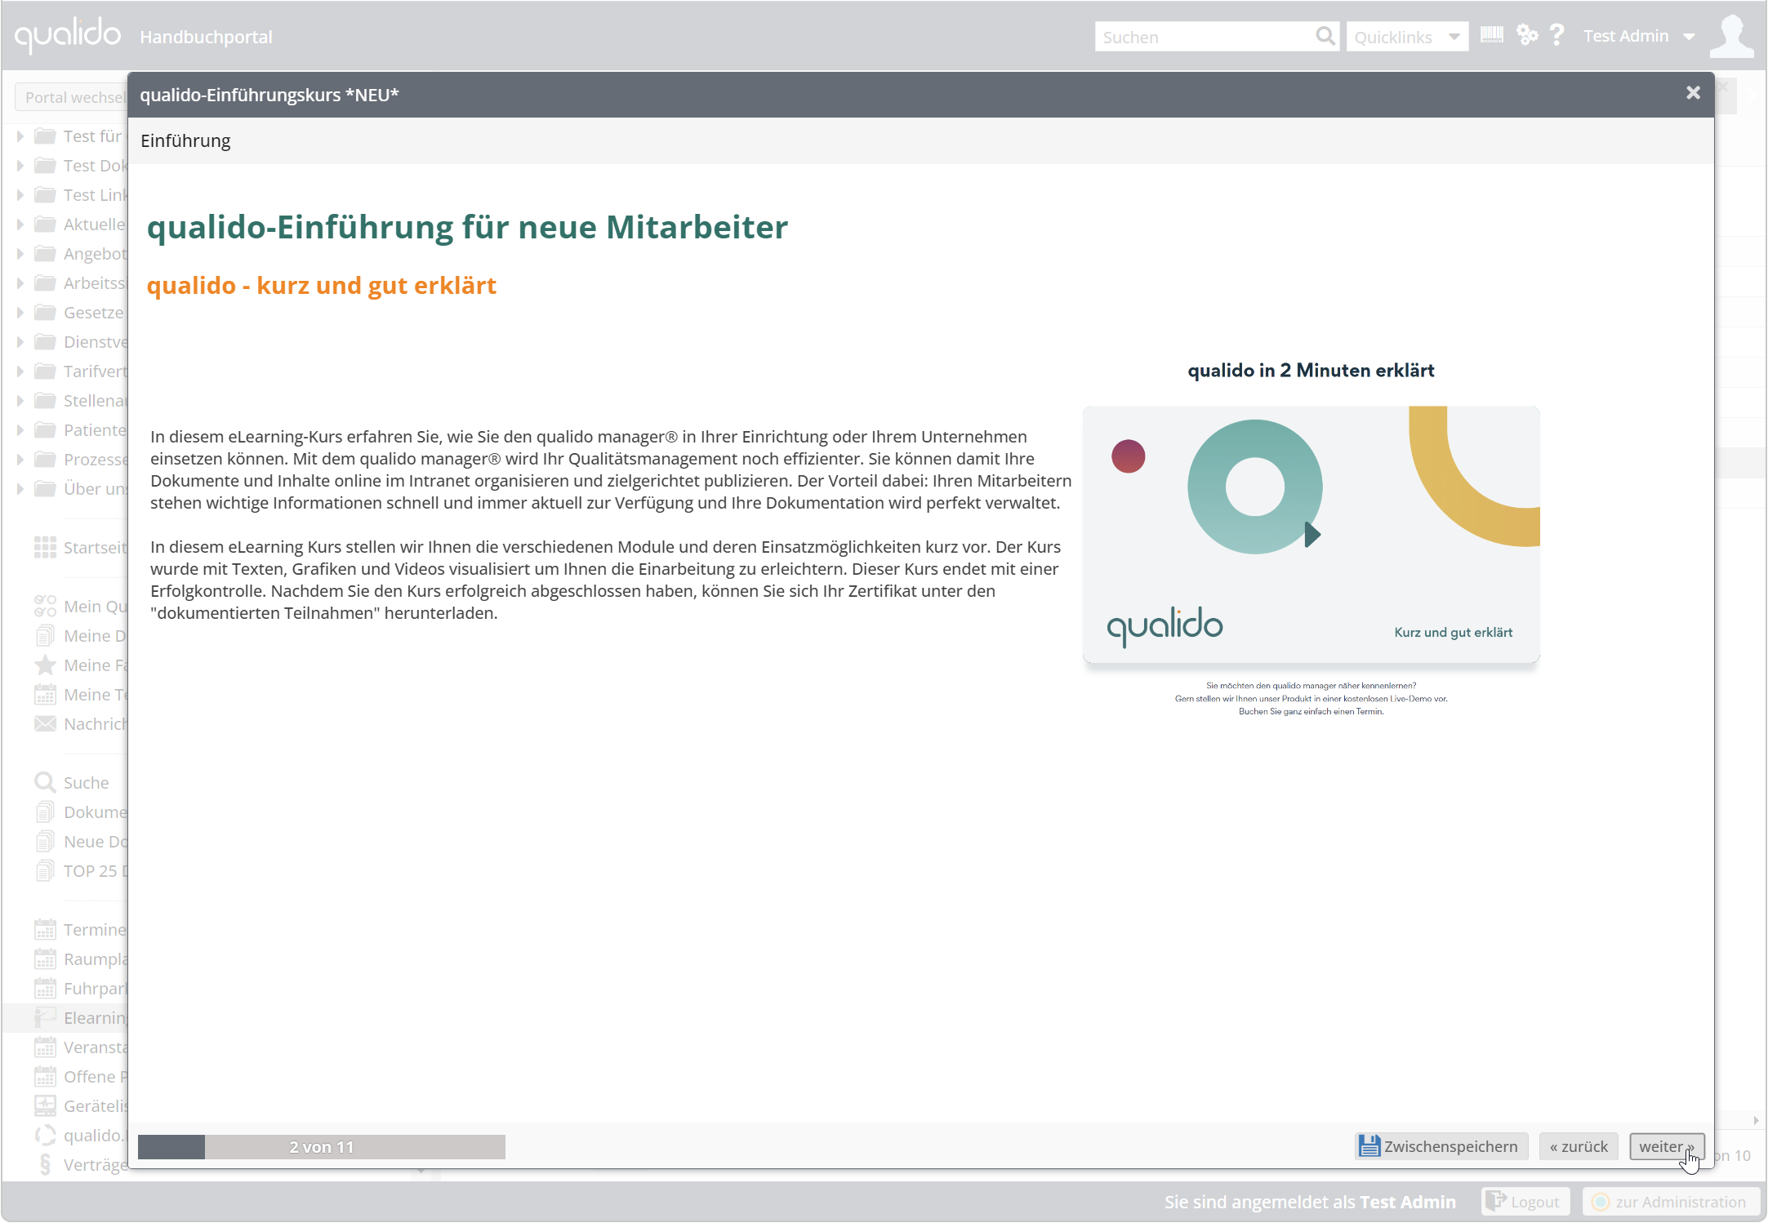Expand the Test Dok folder
This screenshot has height=1223, width=1768.
point(20,166)
